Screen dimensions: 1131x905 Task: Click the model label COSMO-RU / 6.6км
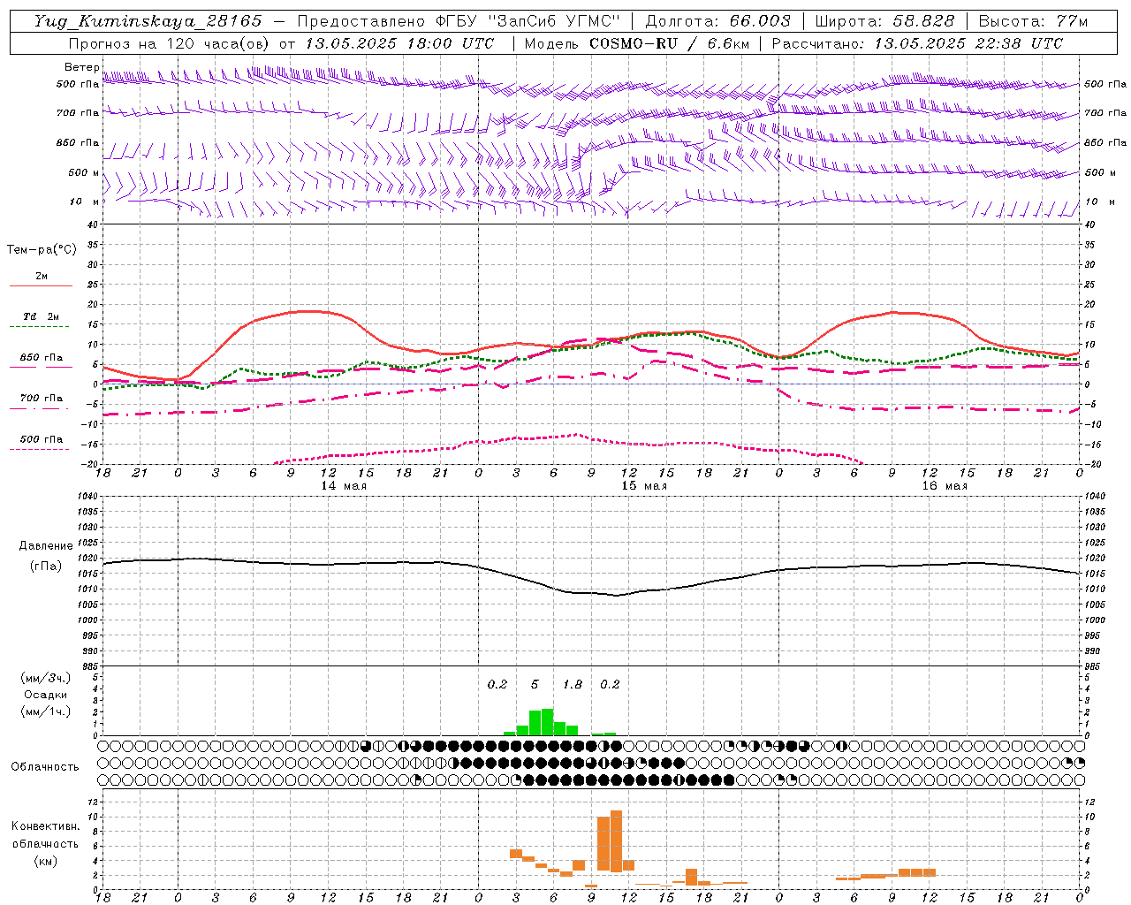669,43
